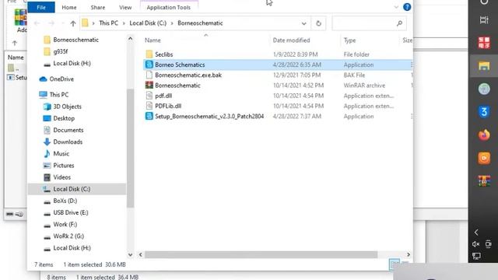Go forward using the forward arrow
Image resolution: width=498 pixels, height=280 pixels.
click(51, 23)
